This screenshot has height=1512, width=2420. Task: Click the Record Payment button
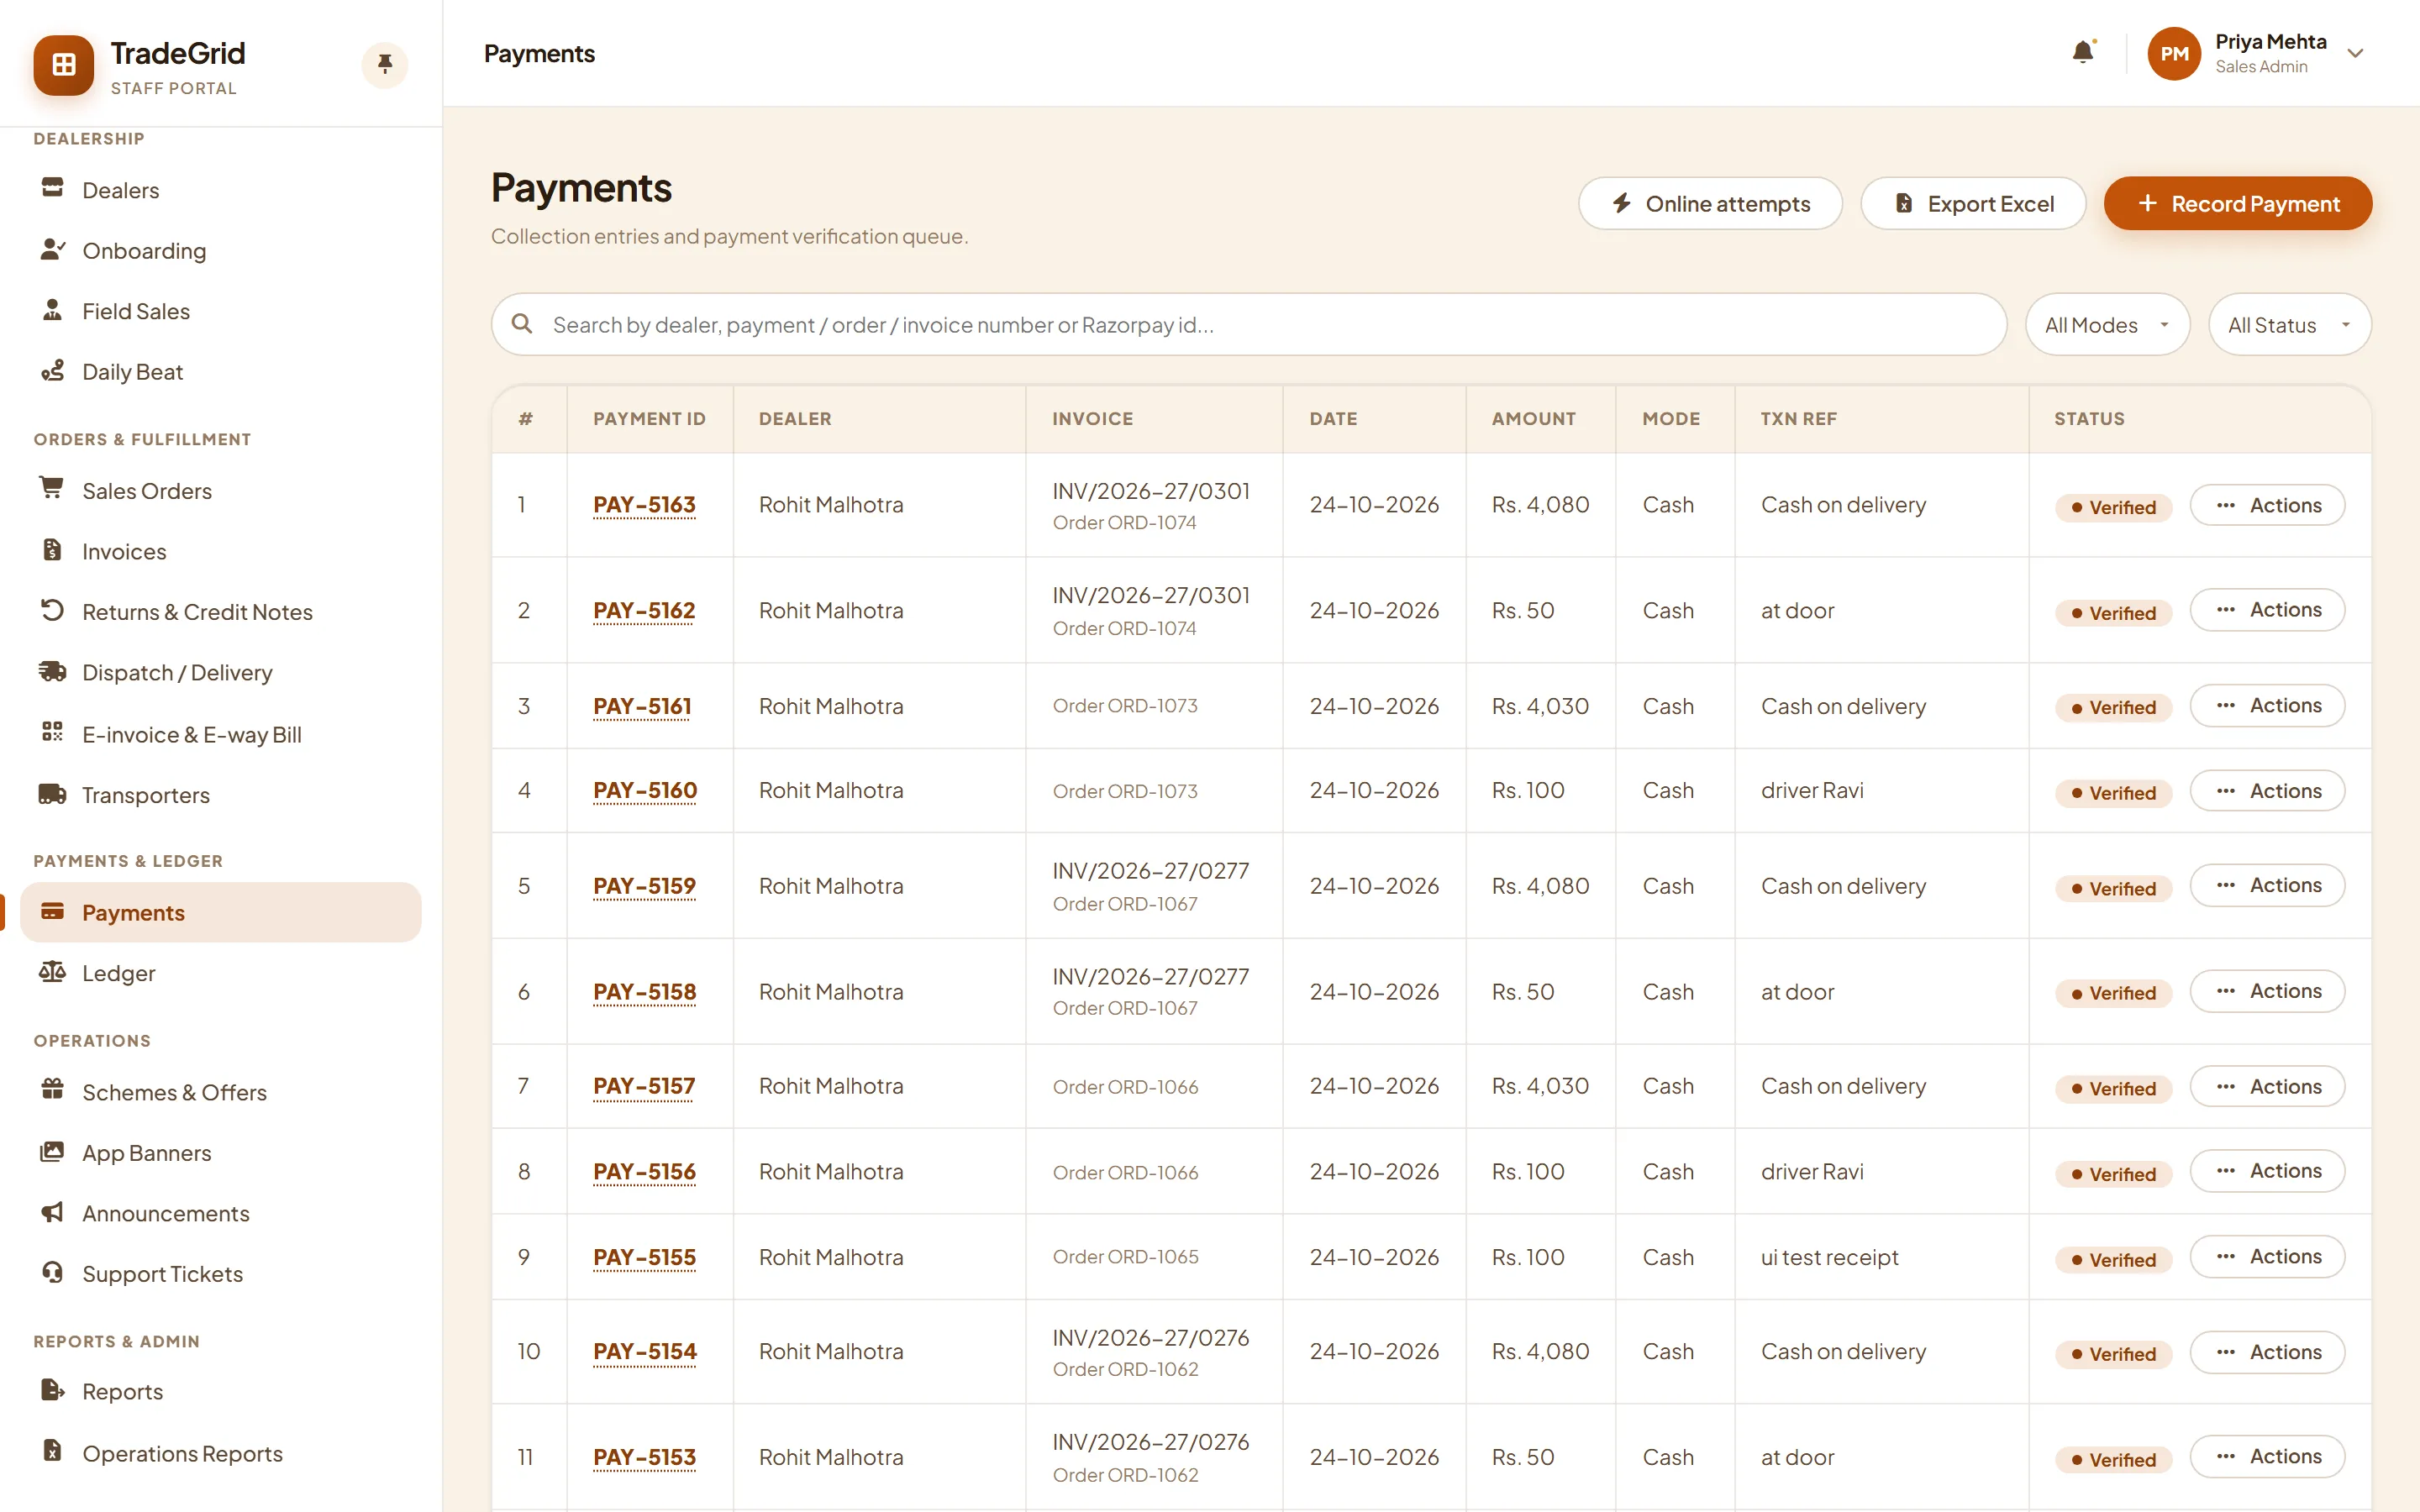[2238, 204]
